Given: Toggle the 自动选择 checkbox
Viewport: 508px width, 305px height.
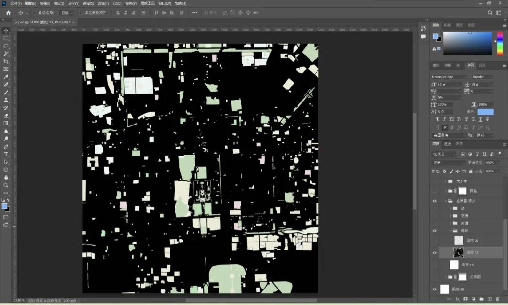Looking at the screenshot, I should pos(35,13).
